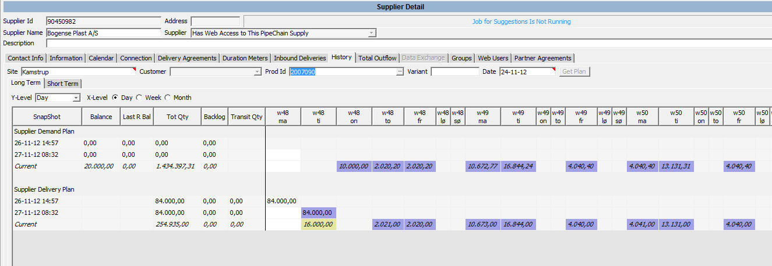Open the Partner Agreements tab
This screenshot has width=772, height=266.
tap(543, 58)
